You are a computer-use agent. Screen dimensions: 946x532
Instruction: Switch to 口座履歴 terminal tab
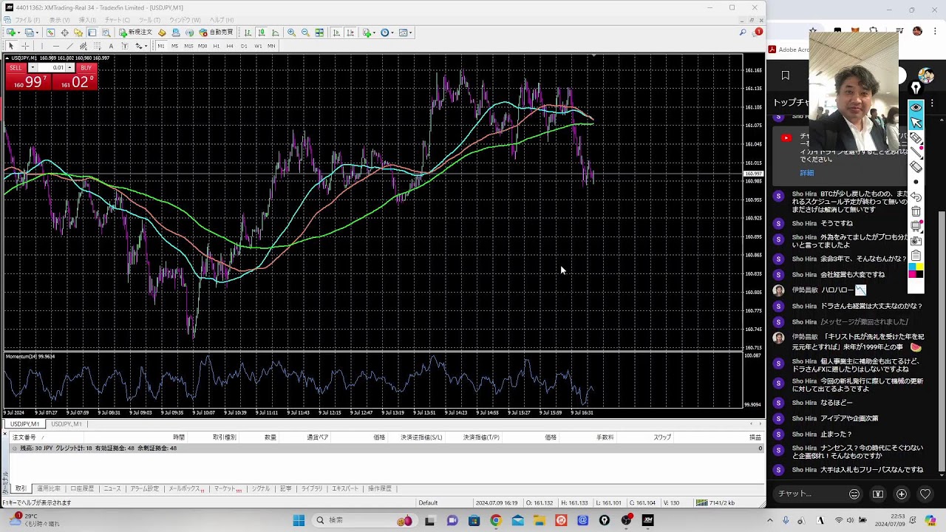tap(82, 488)
